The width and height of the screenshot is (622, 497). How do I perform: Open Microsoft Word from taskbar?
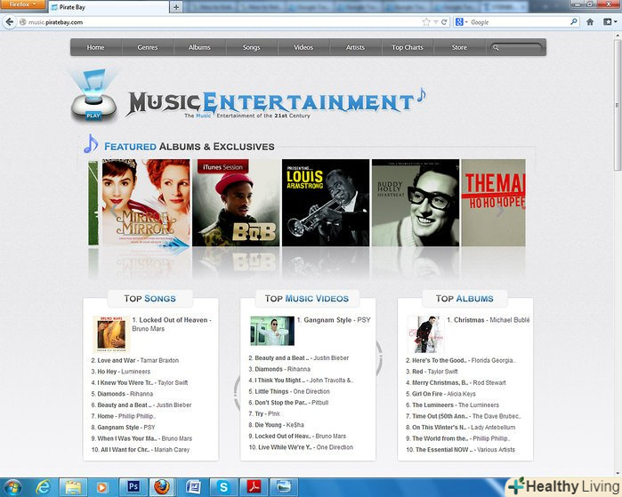pos(193,487)
